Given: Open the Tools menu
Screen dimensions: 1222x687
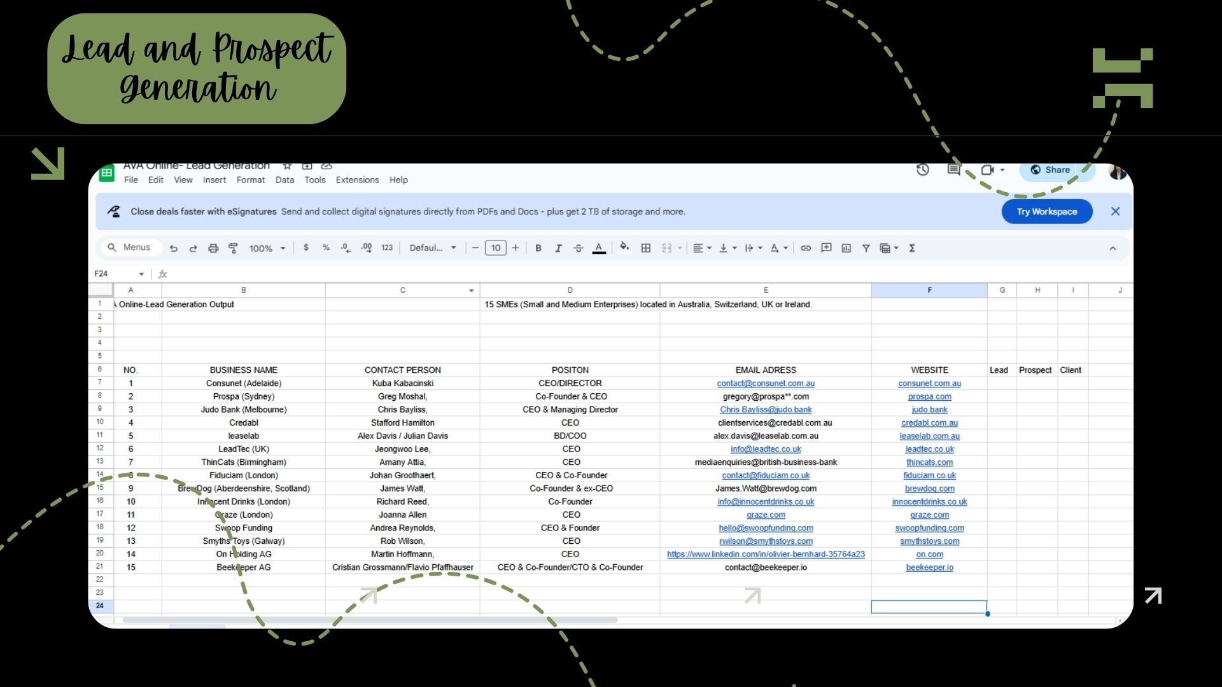Looking at the screenshot, I should (x=315, y=180).
